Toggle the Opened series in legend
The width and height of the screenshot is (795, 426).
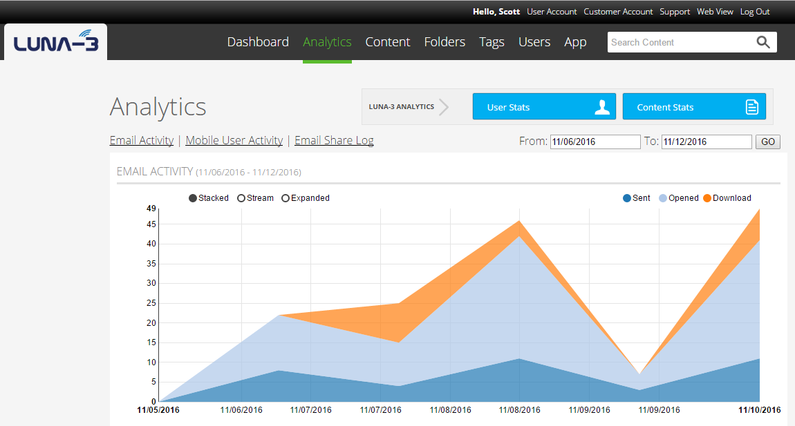click(x=678, y=198)
